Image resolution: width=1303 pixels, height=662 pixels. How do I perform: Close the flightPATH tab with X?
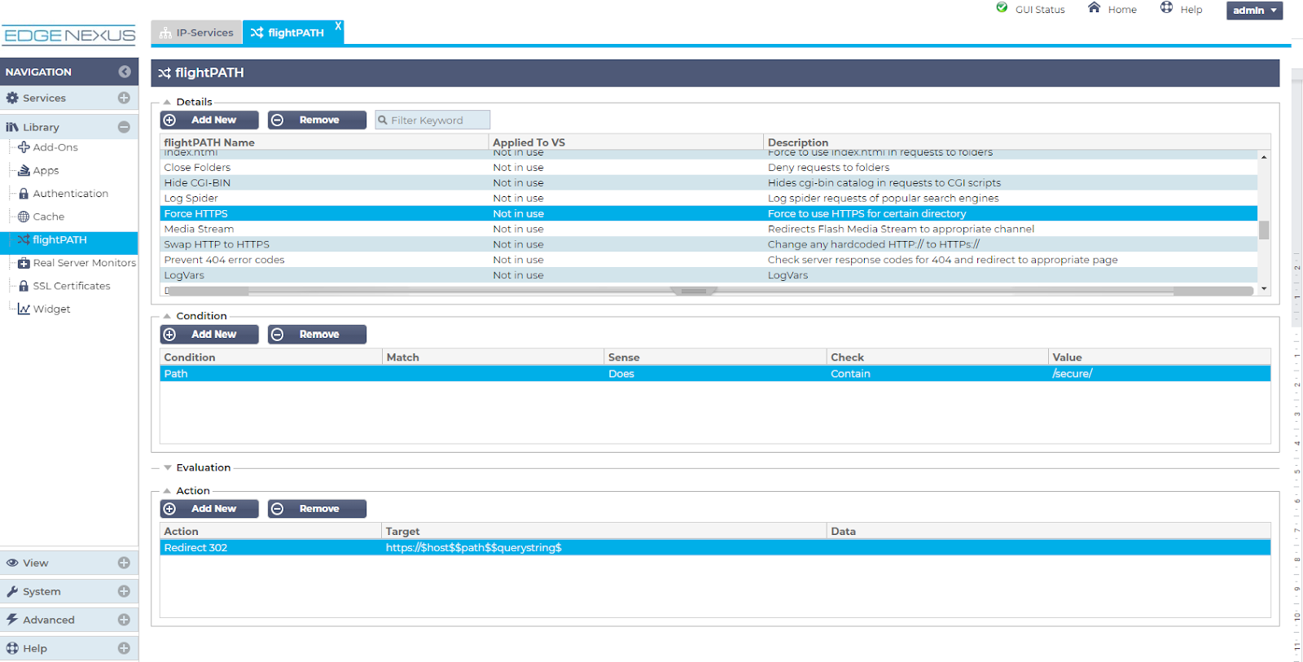pyautogui.click(x=338, y=26)
